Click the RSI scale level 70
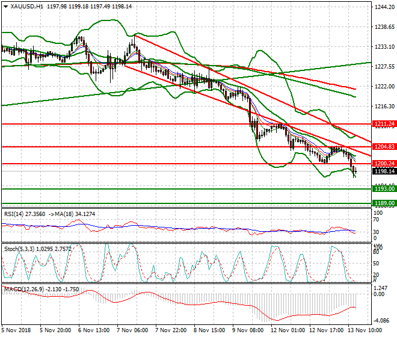Image resolution: width=397 pixels, height=337 pixels. tap(376, 220)
